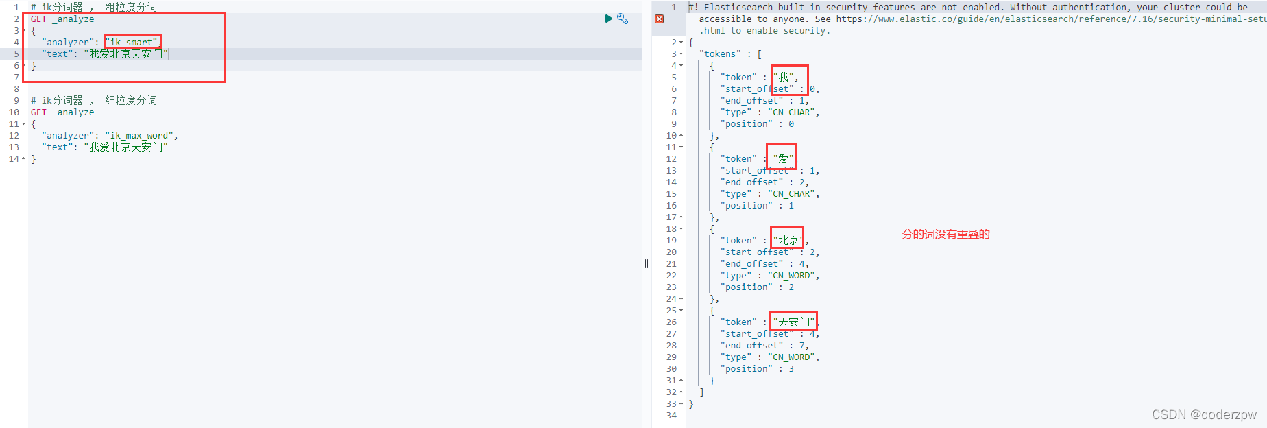
Task: Click fold arrow at output line 10
Action: (681, 136)
